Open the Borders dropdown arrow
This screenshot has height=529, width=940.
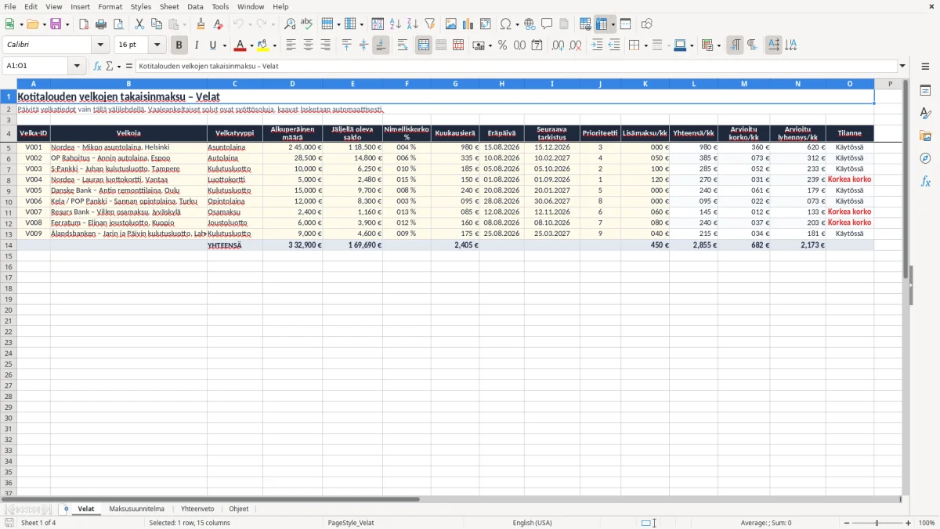pos(645,45)
